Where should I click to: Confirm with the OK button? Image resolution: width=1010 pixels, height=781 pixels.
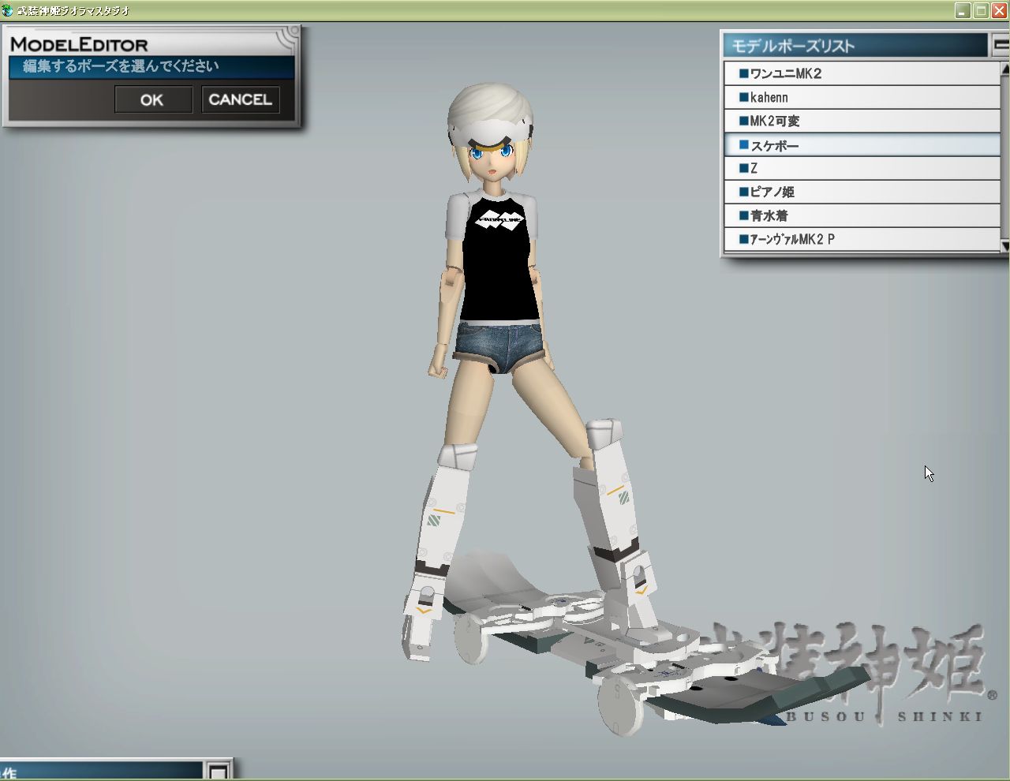click(153, 99)
